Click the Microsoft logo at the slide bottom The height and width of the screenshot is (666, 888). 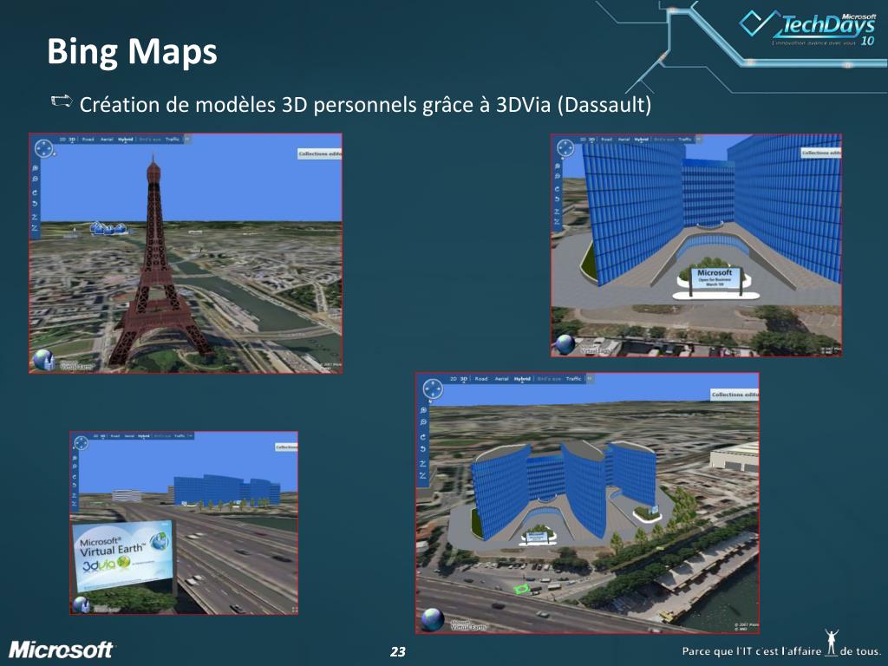click(61, 650)
